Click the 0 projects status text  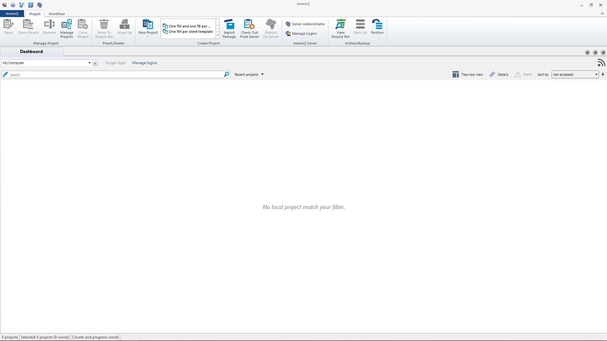(10, 337)
